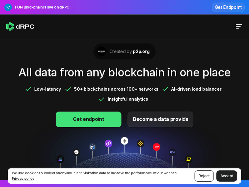Click the BNB Chain yellow icon
Image resolution: width=249 pixels, height=187 pixels.
coord(140,143)
